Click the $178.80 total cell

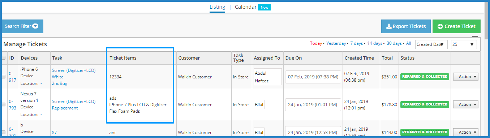[x=389, y=104]
